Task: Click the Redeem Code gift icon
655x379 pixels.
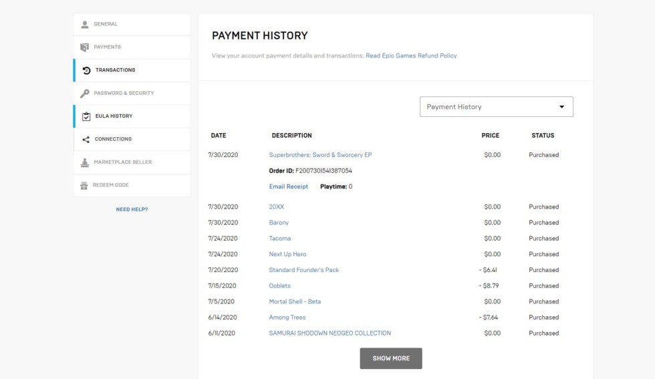Action: click(x=84, y=185)
